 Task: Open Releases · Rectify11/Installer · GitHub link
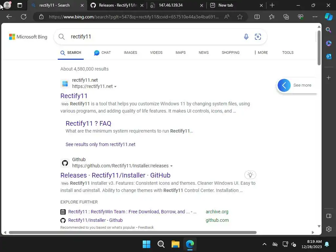pos(115,175)
